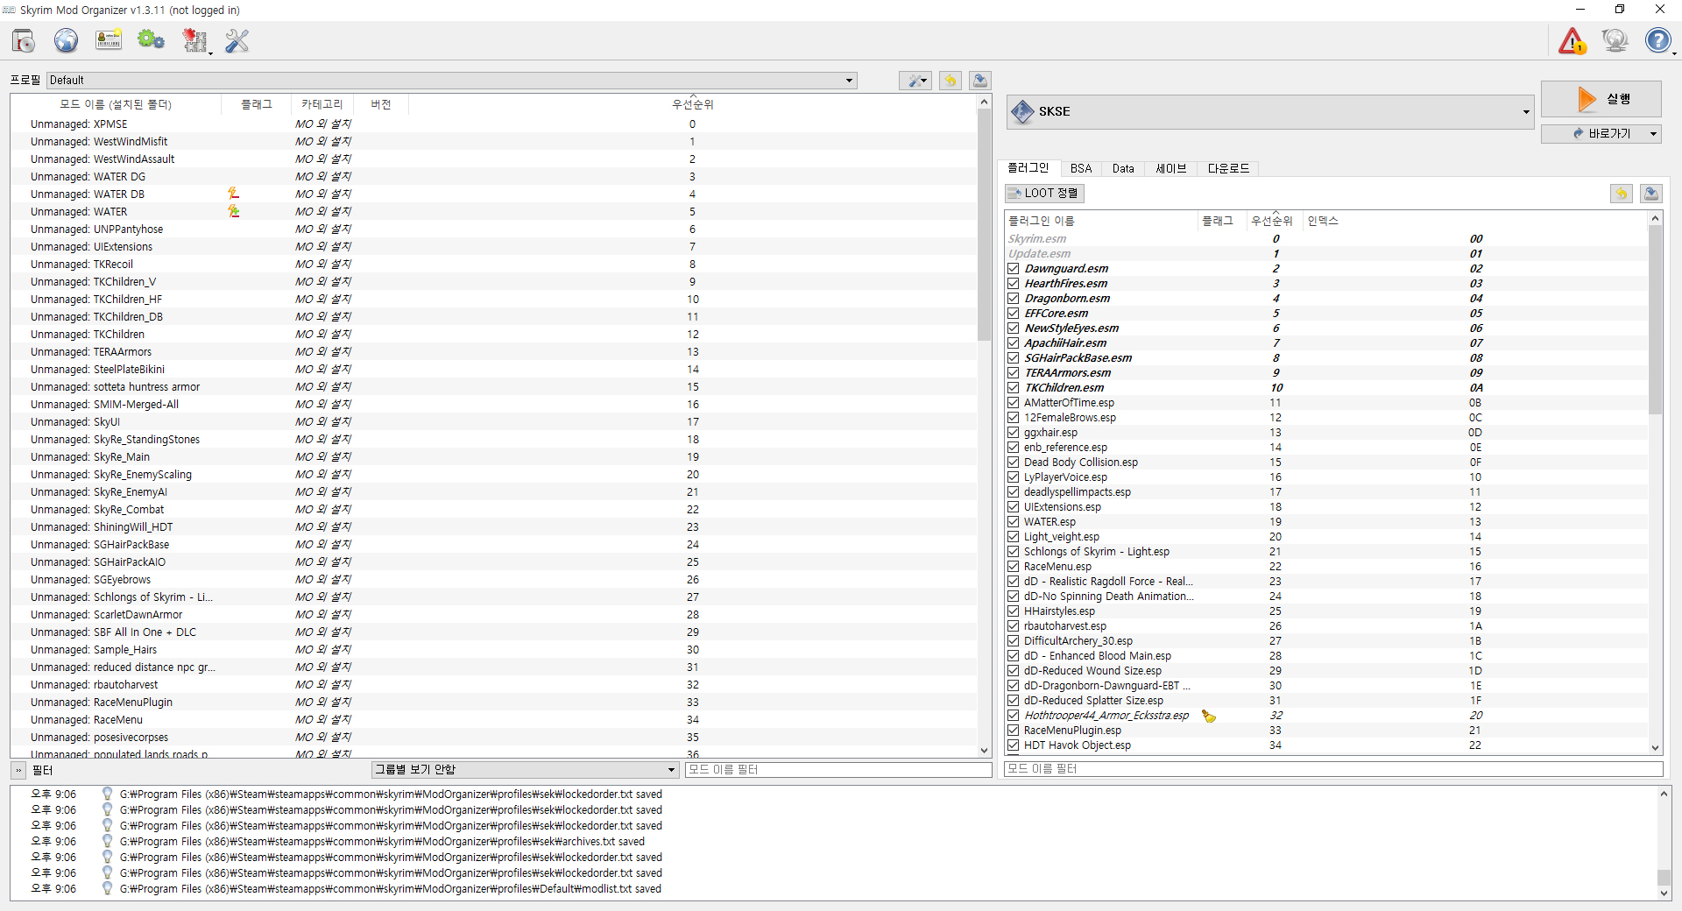This screenshot has width=1682, height=911.
Task: Click the SKSE executable icon
Action: [1022, 111]
